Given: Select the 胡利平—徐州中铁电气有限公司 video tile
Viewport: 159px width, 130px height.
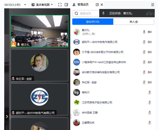Looking at the screenshot, I should pos(39,99).
